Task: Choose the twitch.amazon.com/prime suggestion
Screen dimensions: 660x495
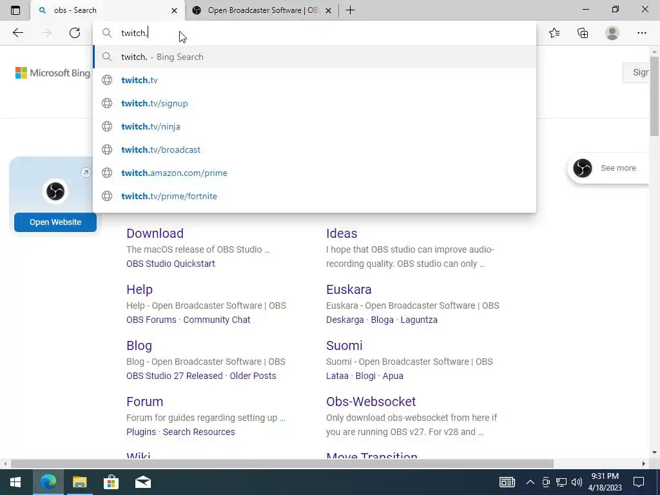Action: point(315,173)
